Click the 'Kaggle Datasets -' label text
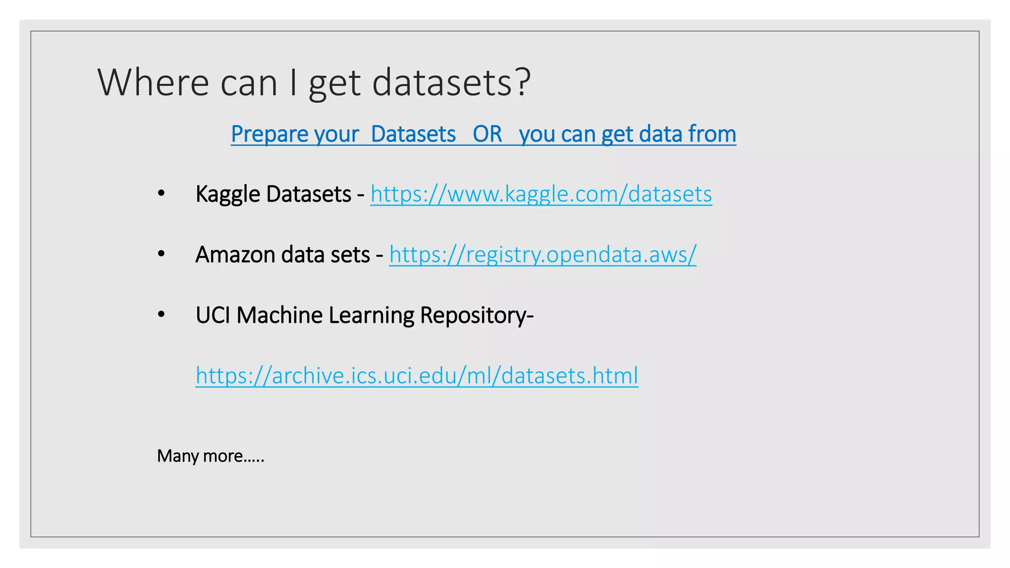This screenshot has width=1010, height=568. 280,194
